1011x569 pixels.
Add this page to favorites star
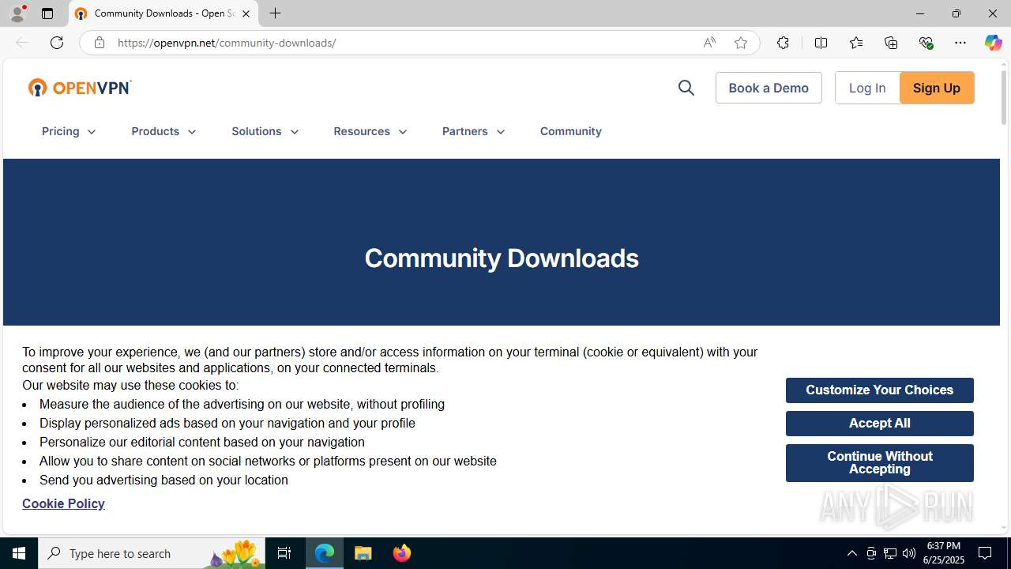(x=741, y=43)
